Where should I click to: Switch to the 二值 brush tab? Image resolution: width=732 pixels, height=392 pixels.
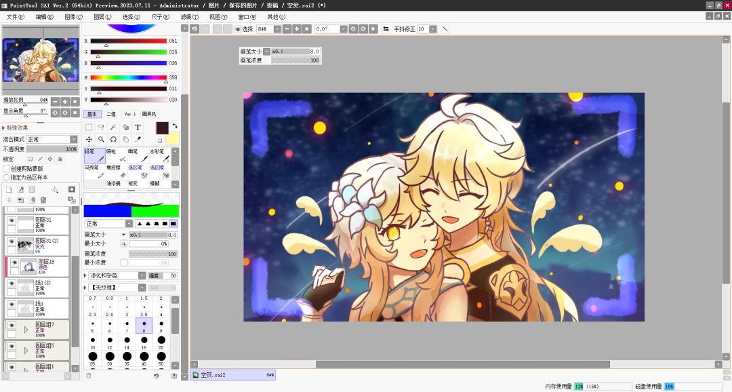(x=110, y=114)
